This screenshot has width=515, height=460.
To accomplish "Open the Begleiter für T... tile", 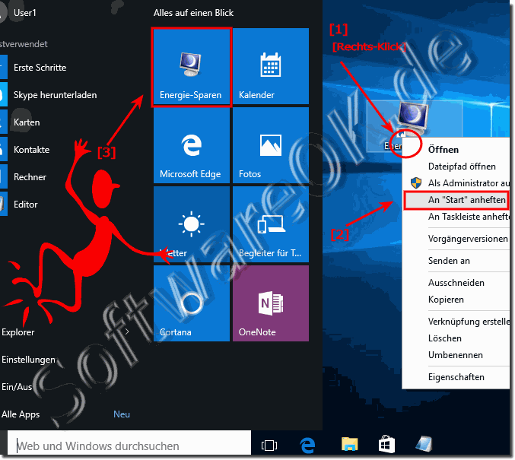I will 271,224.
